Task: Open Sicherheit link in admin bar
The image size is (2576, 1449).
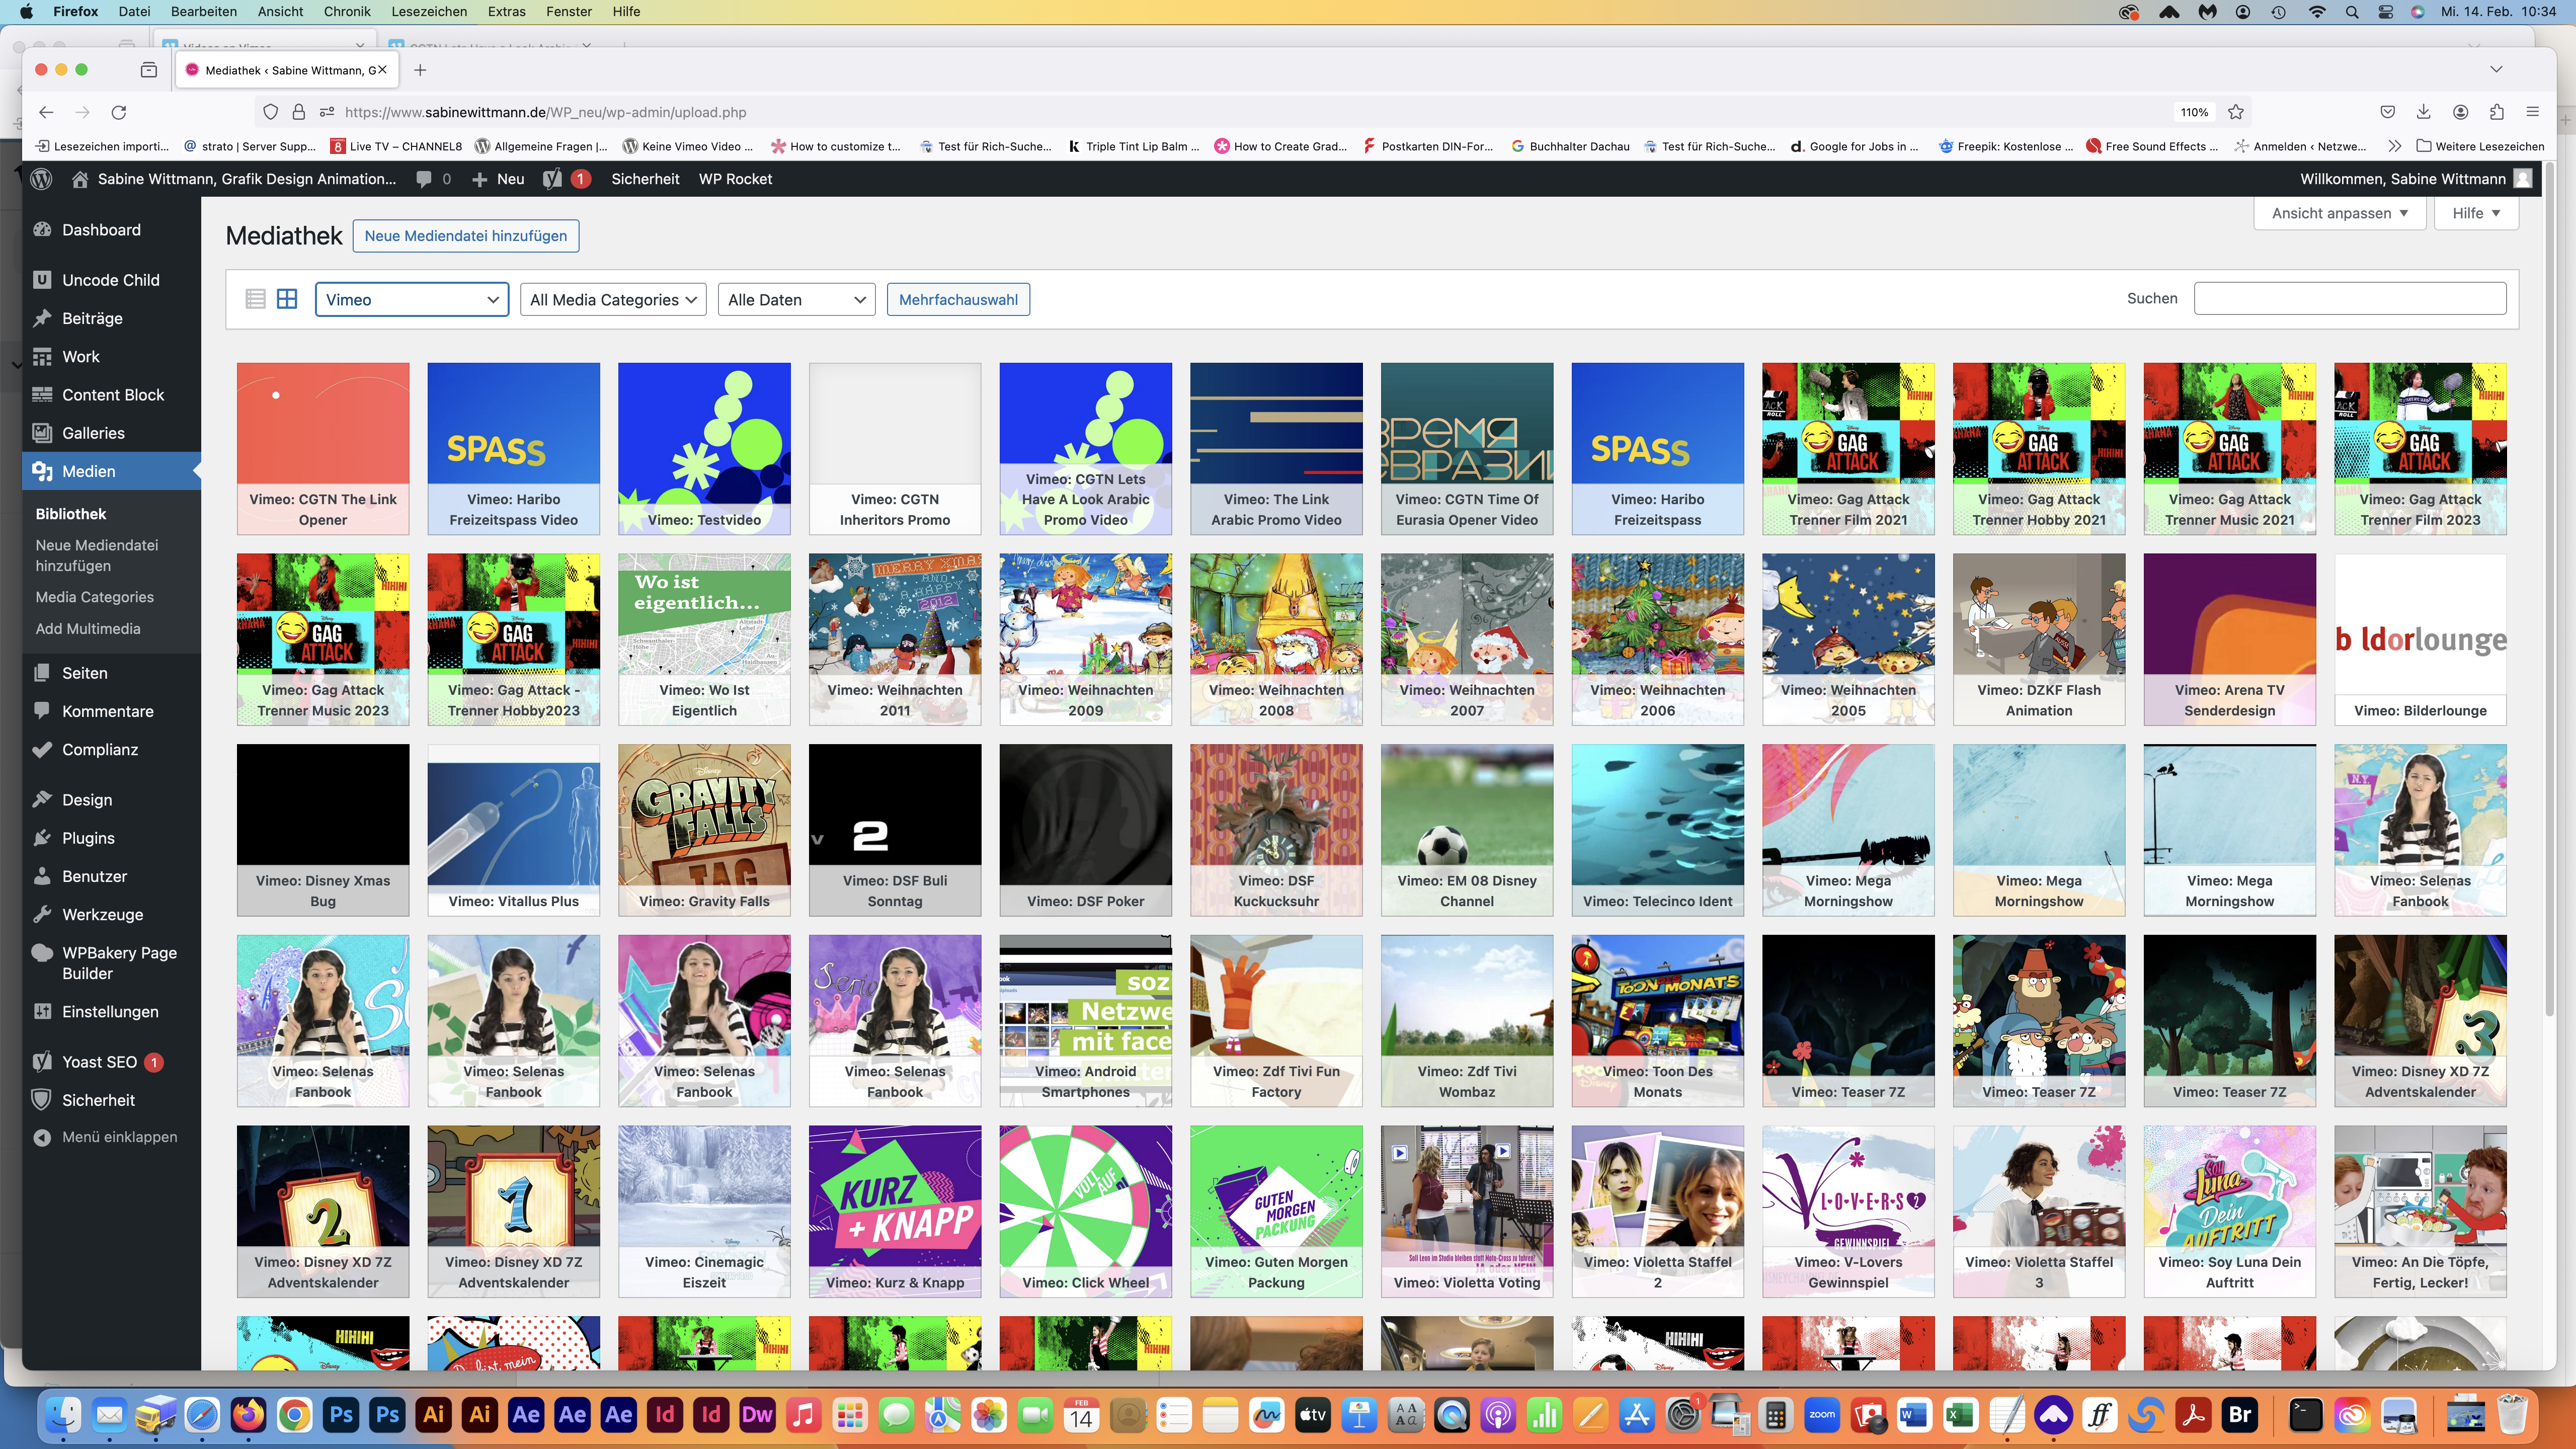Action: pos(645,179)
